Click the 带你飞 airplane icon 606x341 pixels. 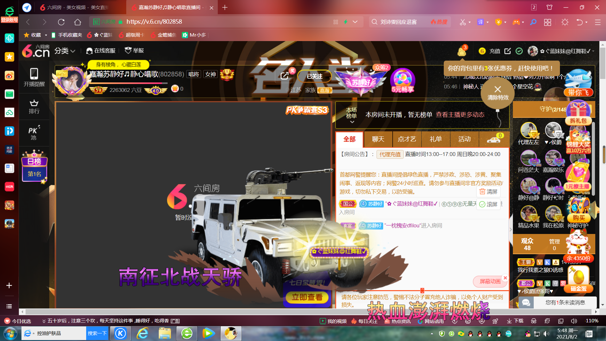pyautogui.click(x=578, y=83)
